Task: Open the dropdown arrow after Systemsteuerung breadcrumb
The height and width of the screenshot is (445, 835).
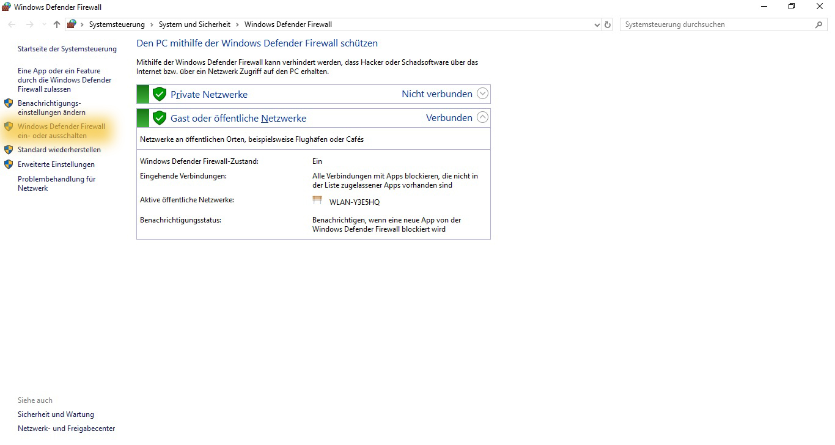Action: 152,24
